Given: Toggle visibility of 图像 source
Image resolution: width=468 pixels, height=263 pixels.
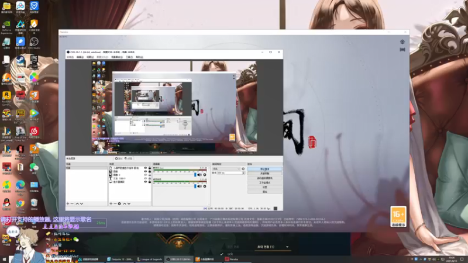Looking at the screenshot, I should coord(146,171).
